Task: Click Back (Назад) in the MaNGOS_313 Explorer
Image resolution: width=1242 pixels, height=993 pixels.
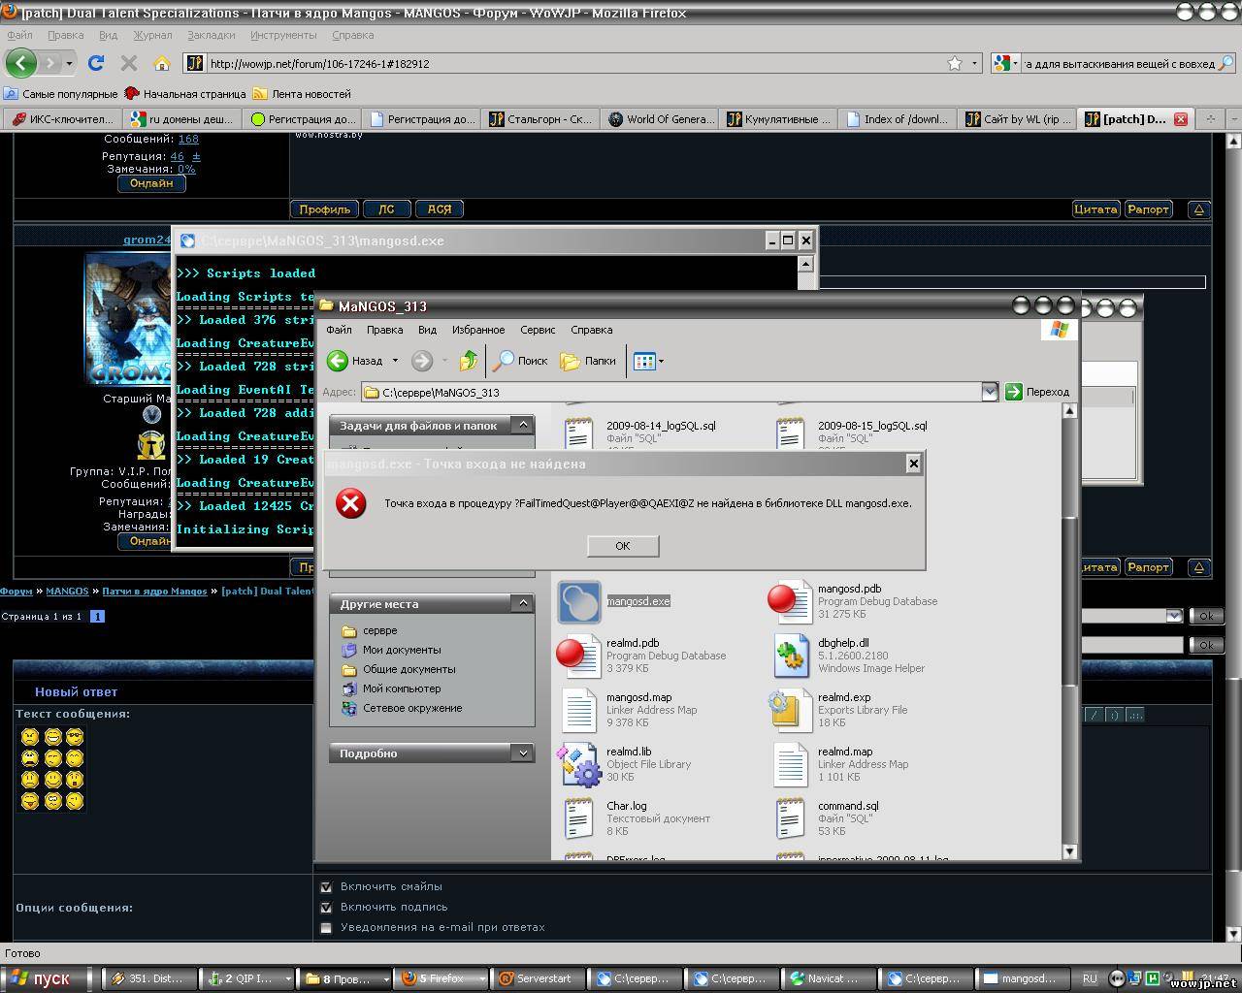Action: [356, 361]
